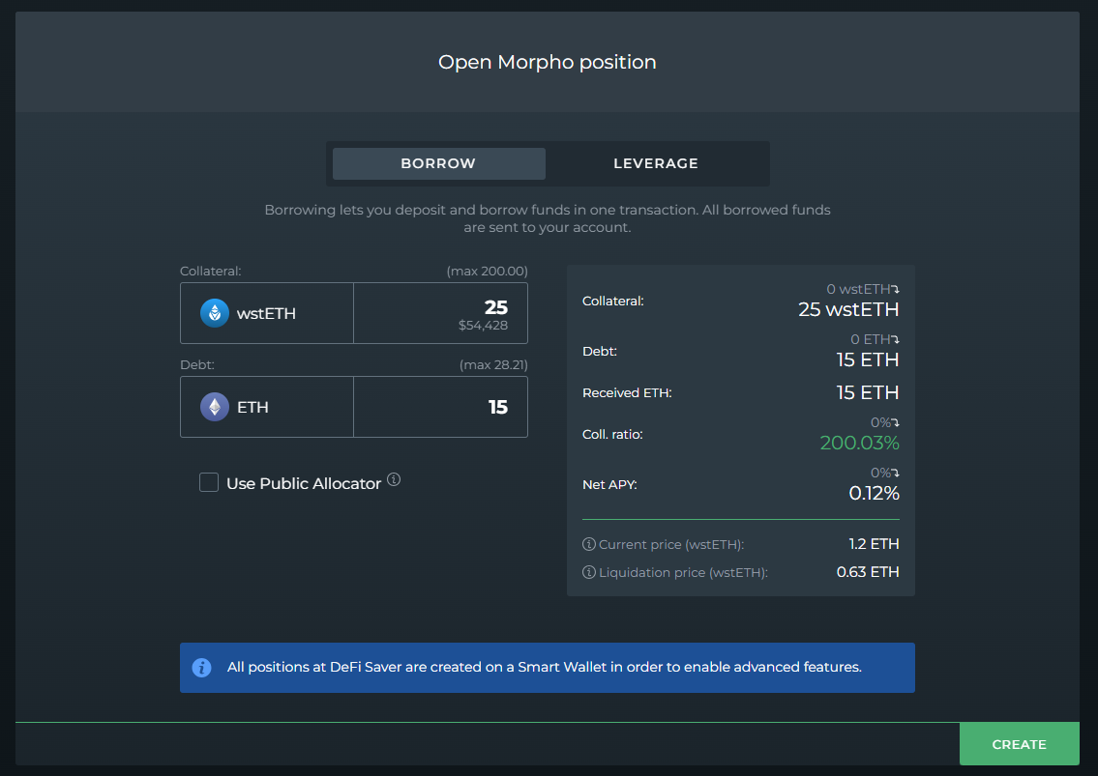Image resolution: width=1098 pixels, height=776 pixels.
Task: Click the wstETH token icon
Action: (215, 313)
